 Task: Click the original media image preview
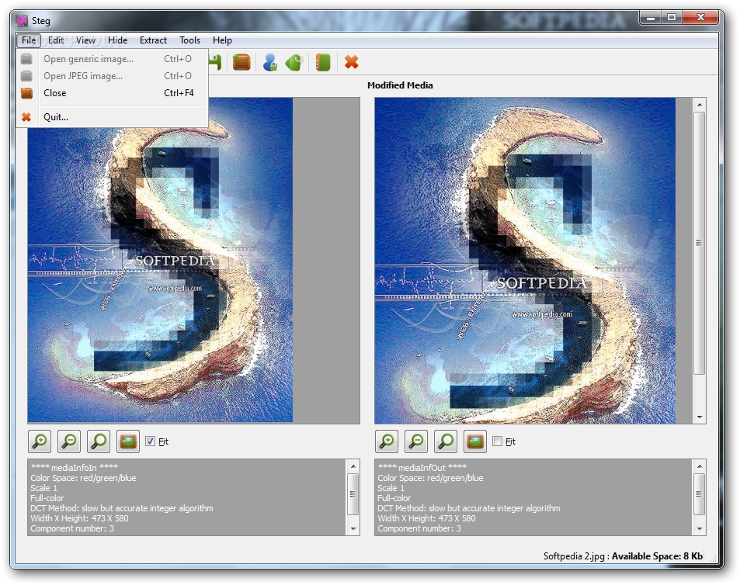pos(160,260)
